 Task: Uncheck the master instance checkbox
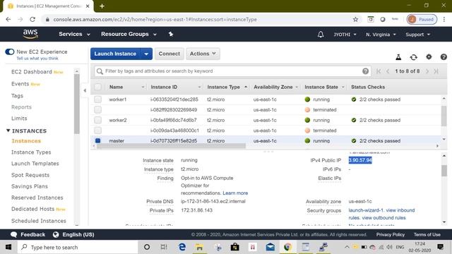click(x=98, y=141)
